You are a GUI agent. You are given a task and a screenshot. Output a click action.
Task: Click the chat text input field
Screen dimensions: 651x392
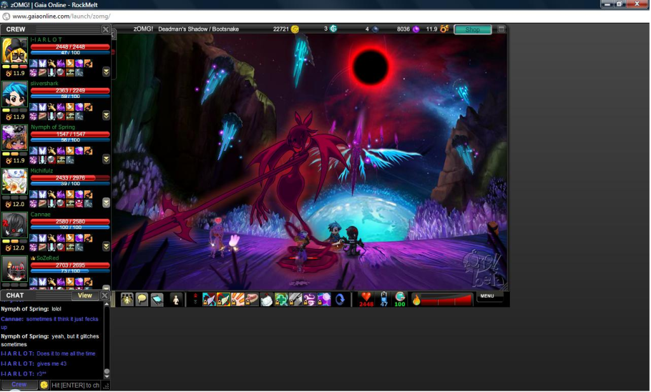pyautogui.click(x=75, y=386)
